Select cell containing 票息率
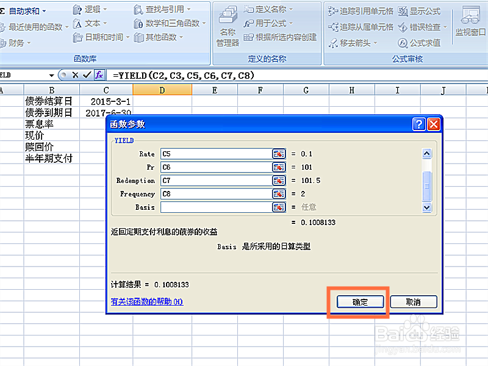Screen dimensions: 488x366 tap(52, 124)
